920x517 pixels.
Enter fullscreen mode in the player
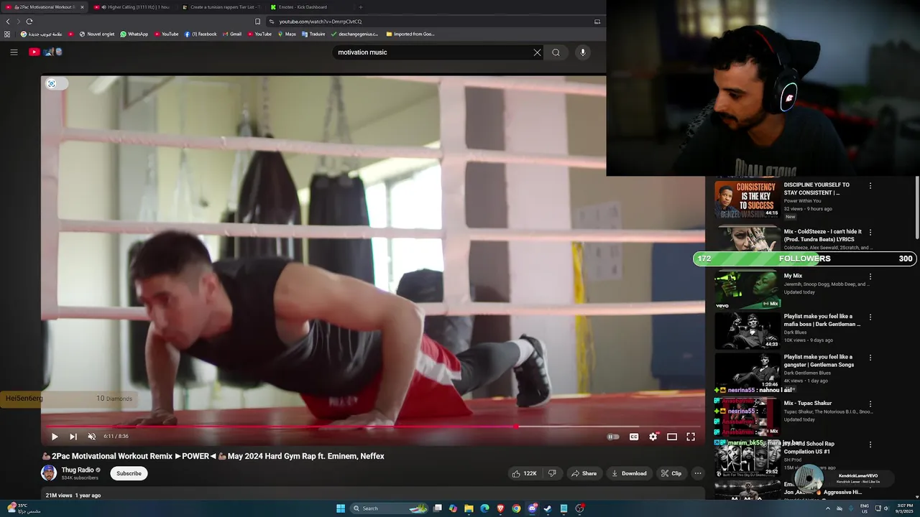click(691, 437)
